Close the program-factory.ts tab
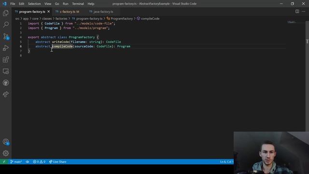The height and width of the screenshot is (174, 309). (48, 12)
